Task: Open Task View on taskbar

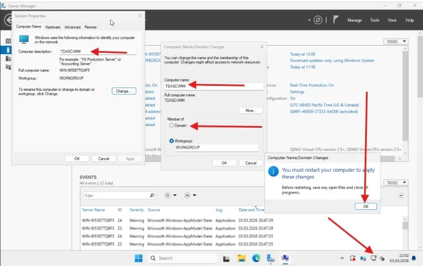Action: pyautogui.click(x=226, y=258)
